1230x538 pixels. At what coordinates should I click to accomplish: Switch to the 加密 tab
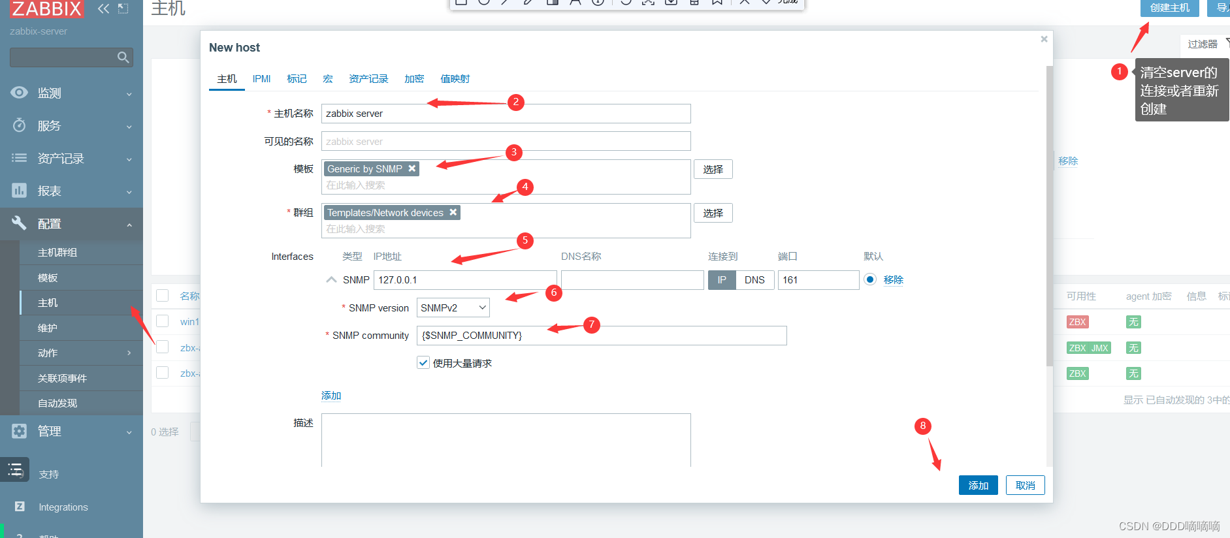click(x=414, y=79)
